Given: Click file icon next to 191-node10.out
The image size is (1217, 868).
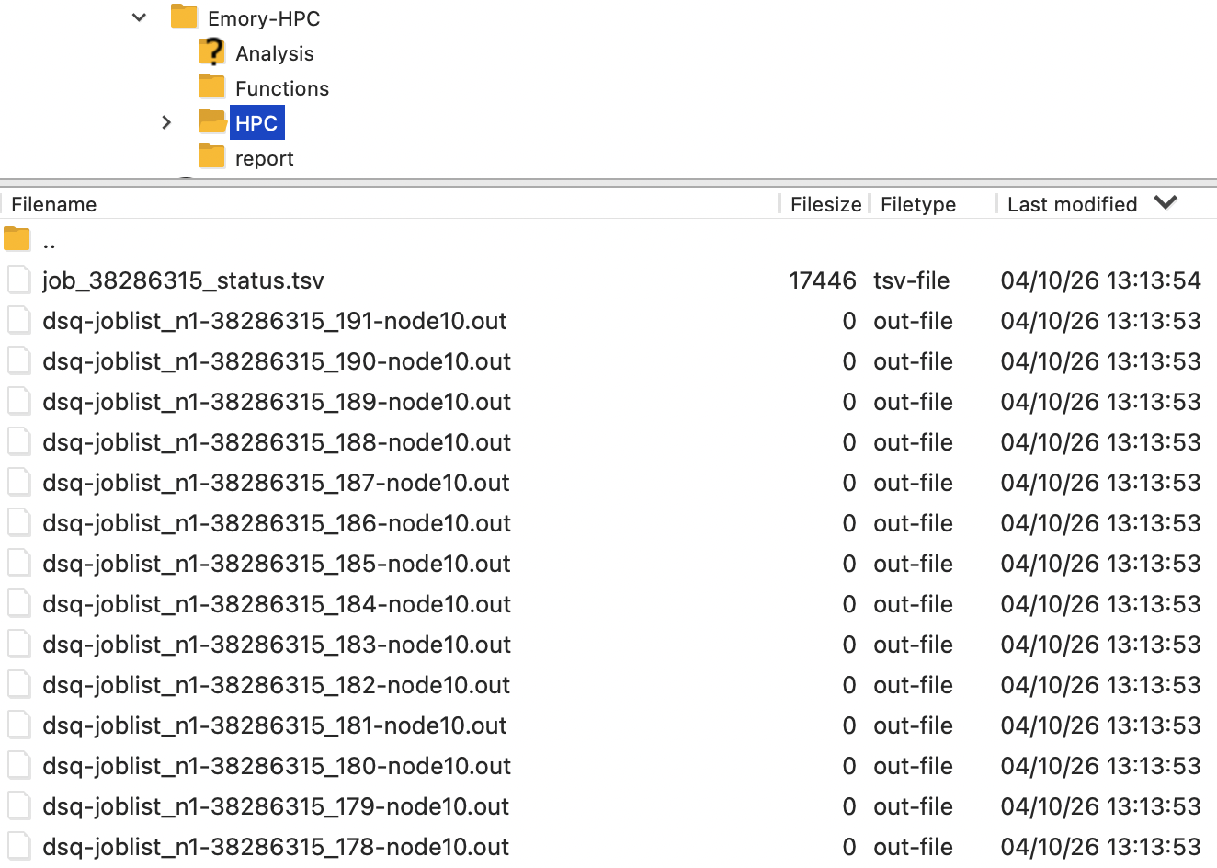Looking at the screenshot, I should coord(19,321).
